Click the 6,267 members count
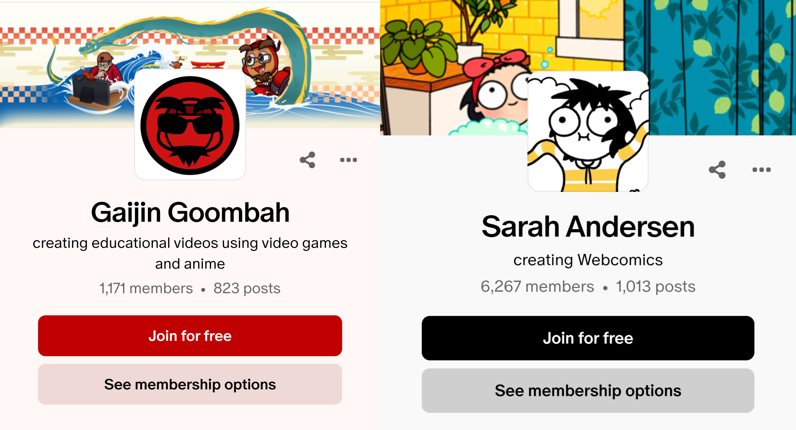 537,287
